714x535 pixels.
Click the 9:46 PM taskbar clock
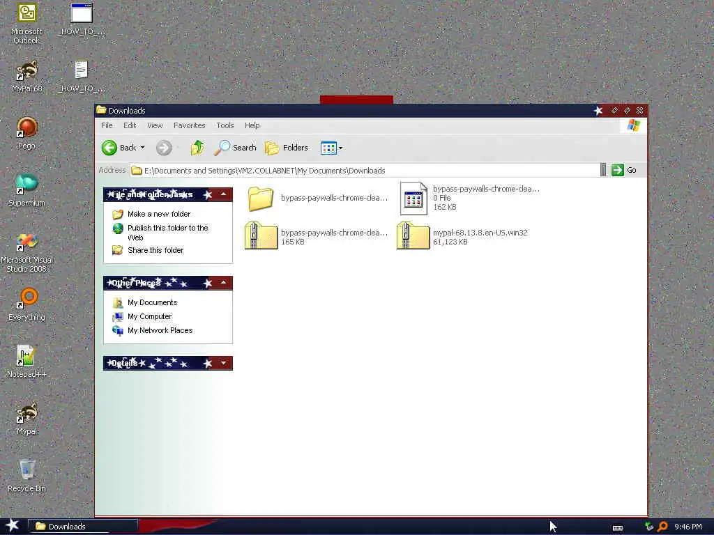(x=688, y=527)
